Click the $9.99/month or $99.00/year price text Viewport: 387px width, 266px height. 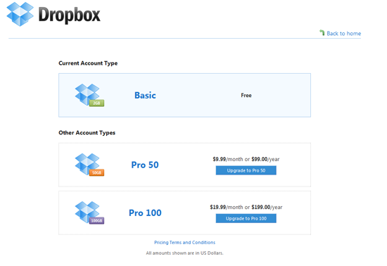[246, 160]
